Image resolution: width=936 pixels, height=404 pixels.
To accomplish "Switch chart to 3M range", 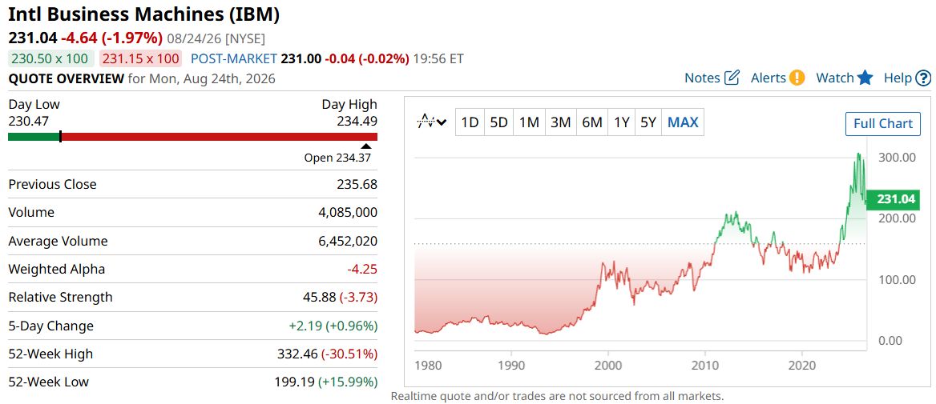I will [x=560, y=122].
